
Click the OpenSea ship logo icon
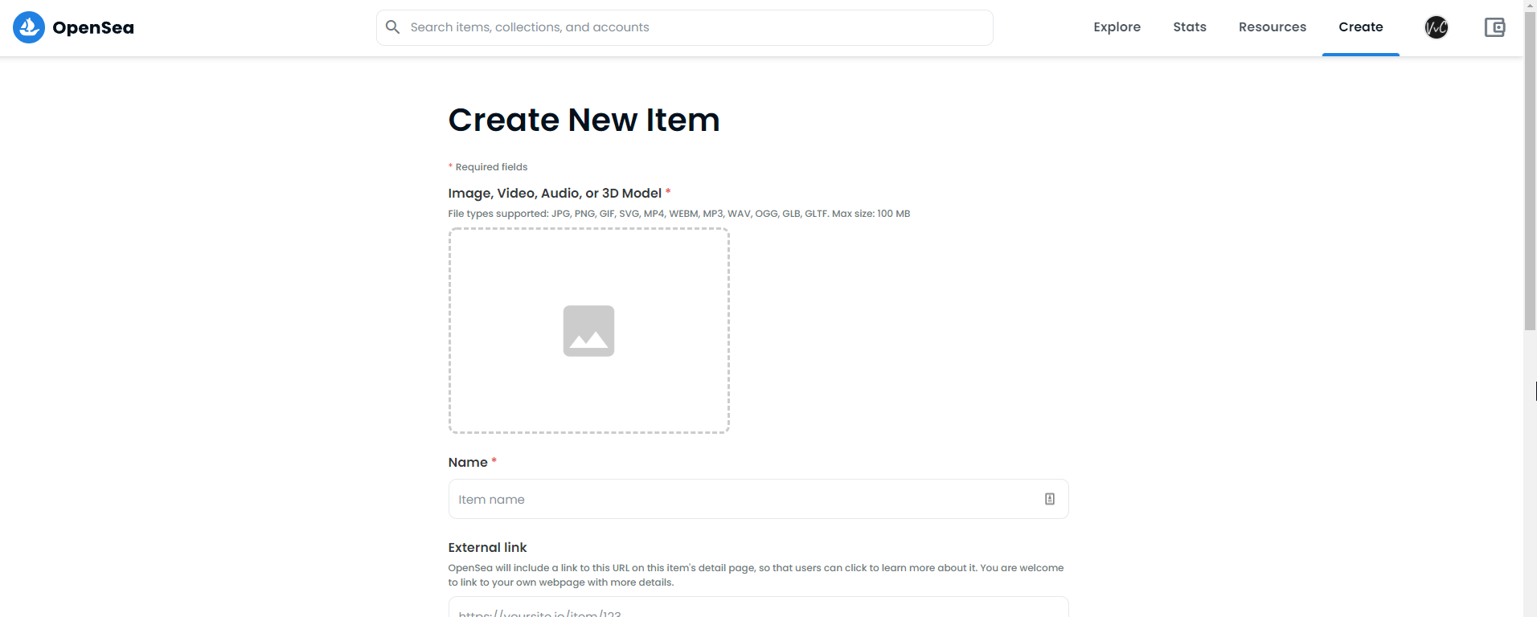point(29,27)
